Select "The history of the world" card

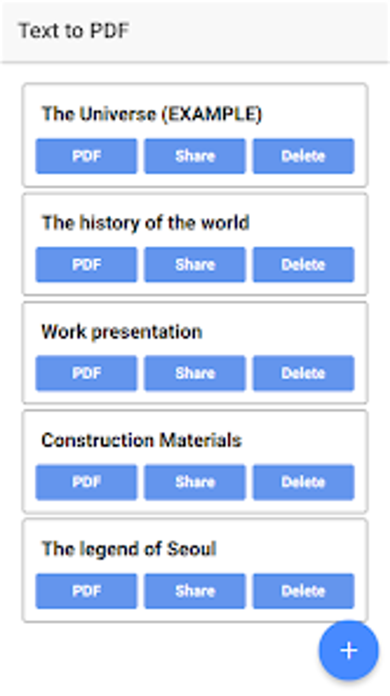point(145,221)
